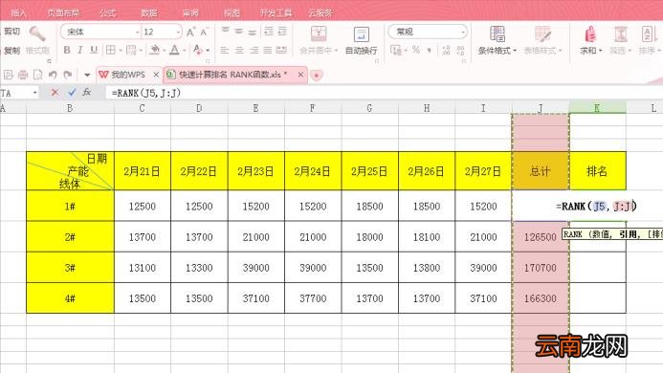Click the print icon in quick access bar

click(23, 75)
